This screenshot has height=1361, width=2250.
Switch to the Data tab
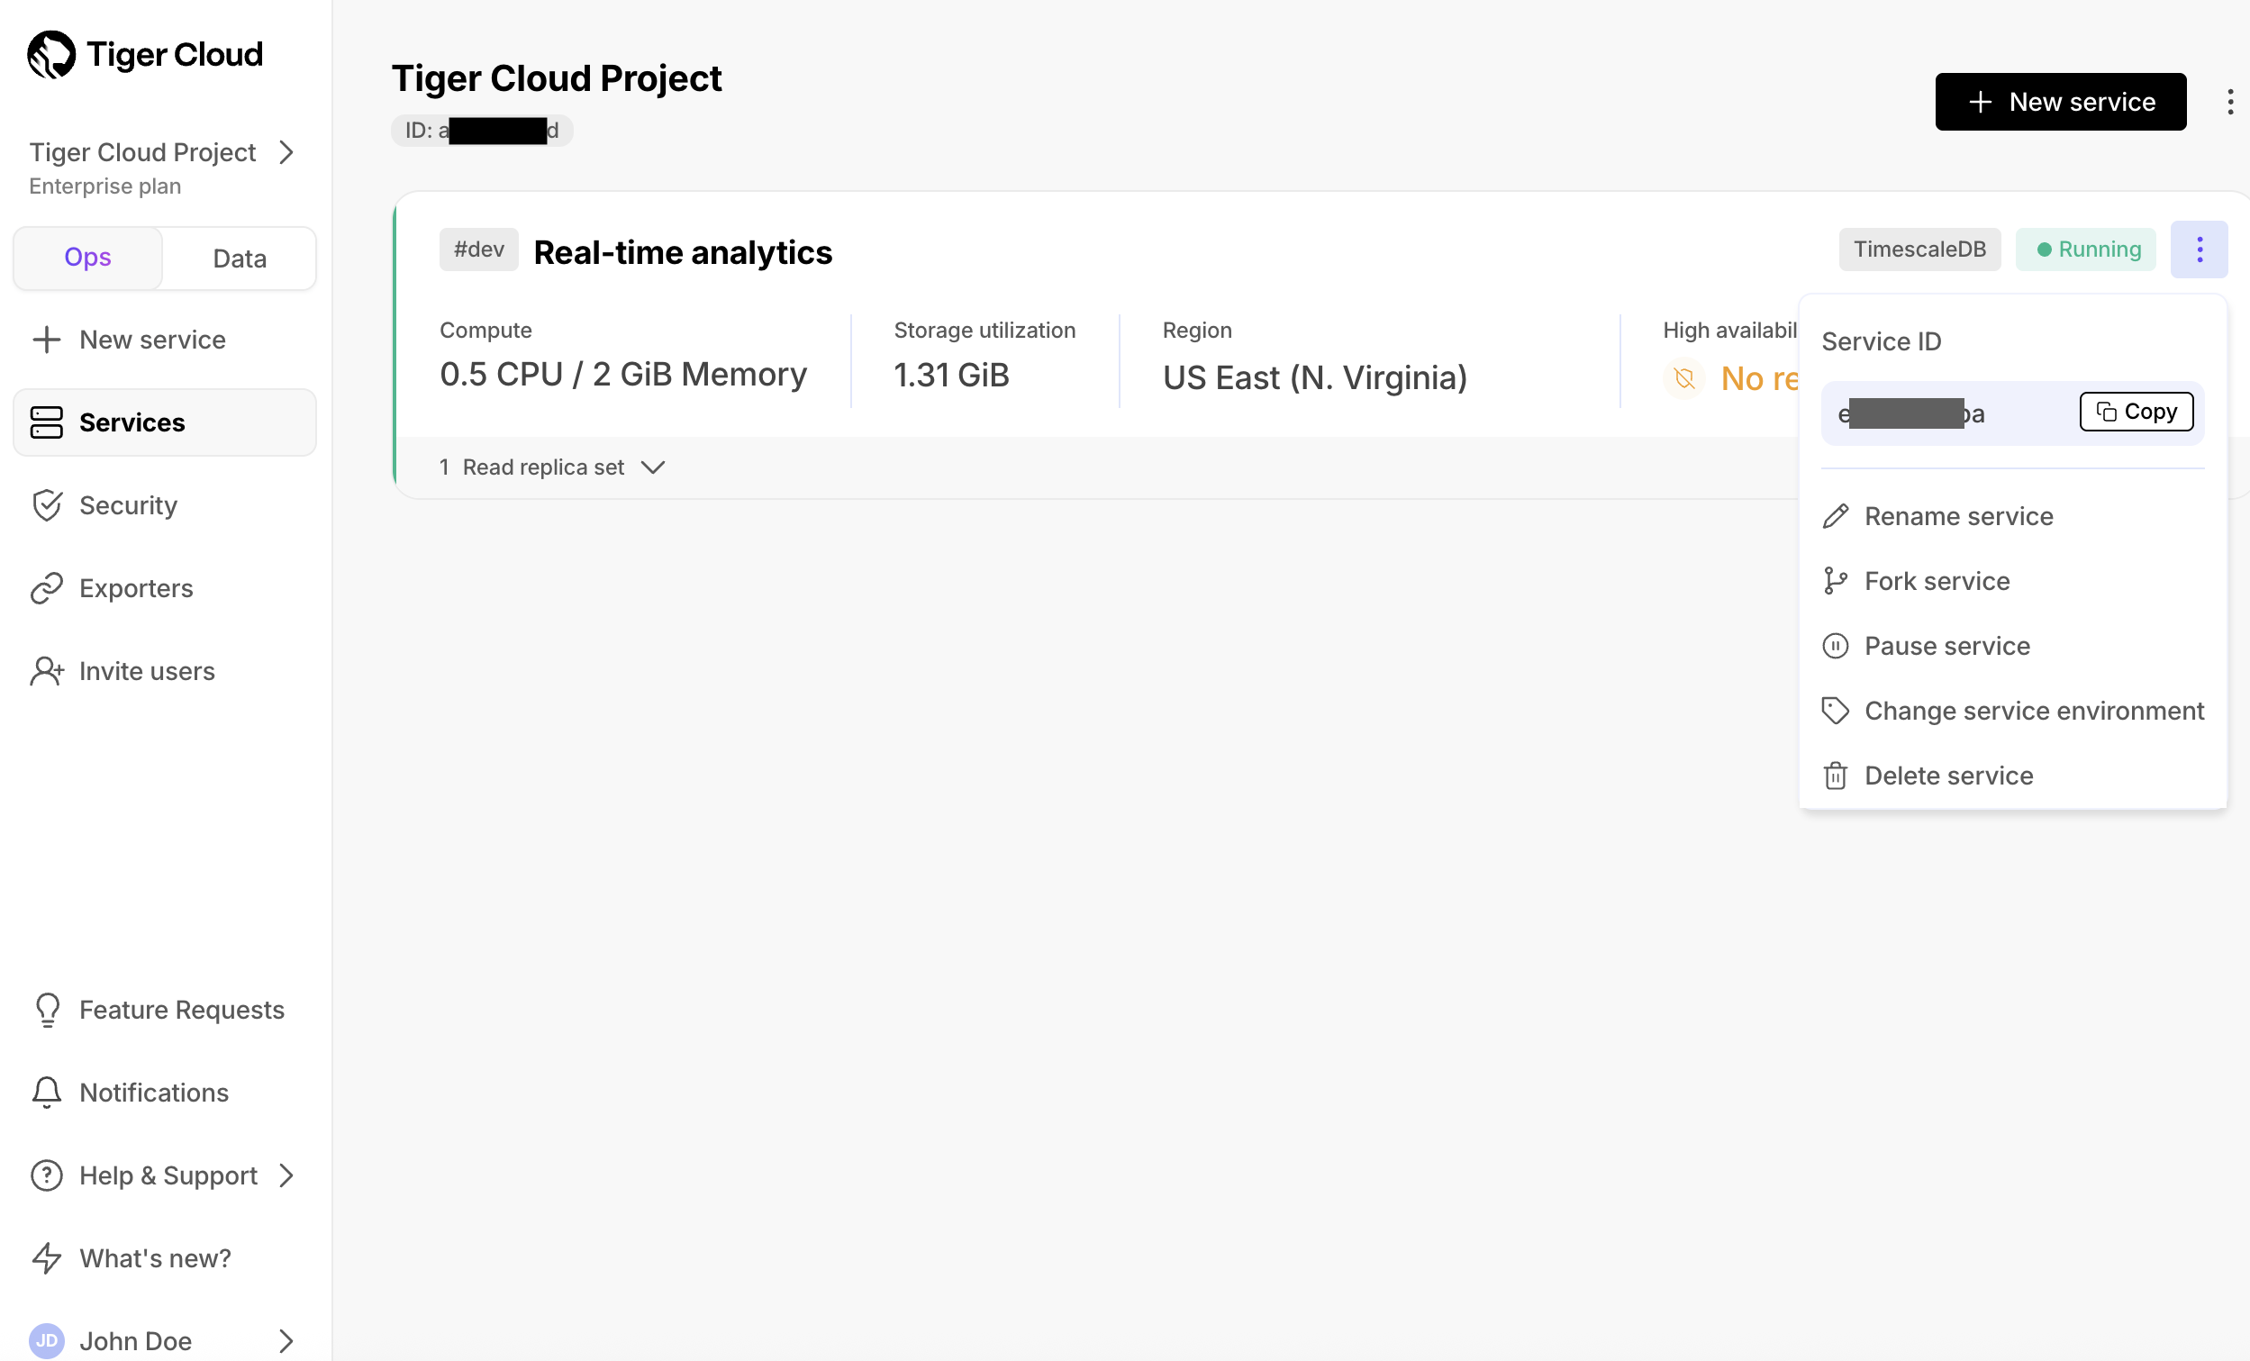[x=240, y=259]
